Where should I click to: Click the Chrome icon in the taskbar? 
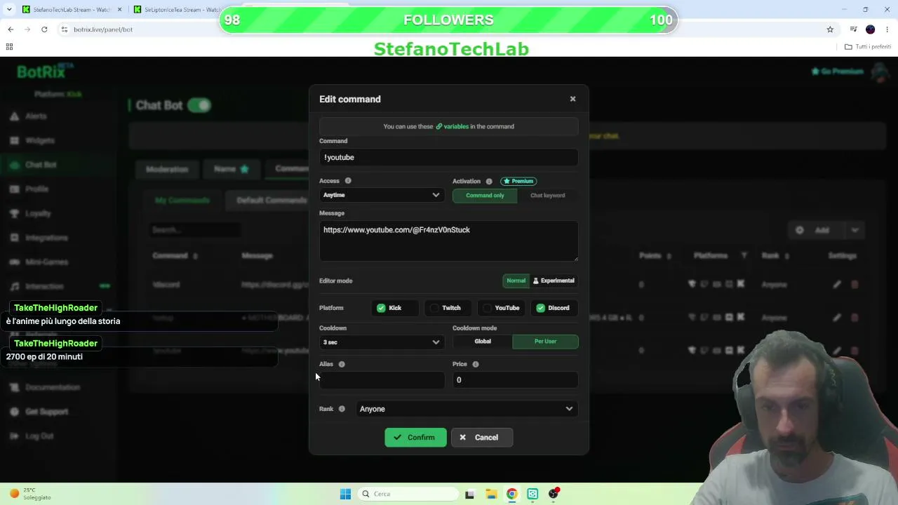pyautogui.click(x=512, y=494)
